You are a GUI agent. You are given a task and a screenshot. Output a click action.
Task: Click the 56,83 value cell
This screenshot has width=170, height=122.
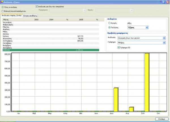tap(81, 39)
